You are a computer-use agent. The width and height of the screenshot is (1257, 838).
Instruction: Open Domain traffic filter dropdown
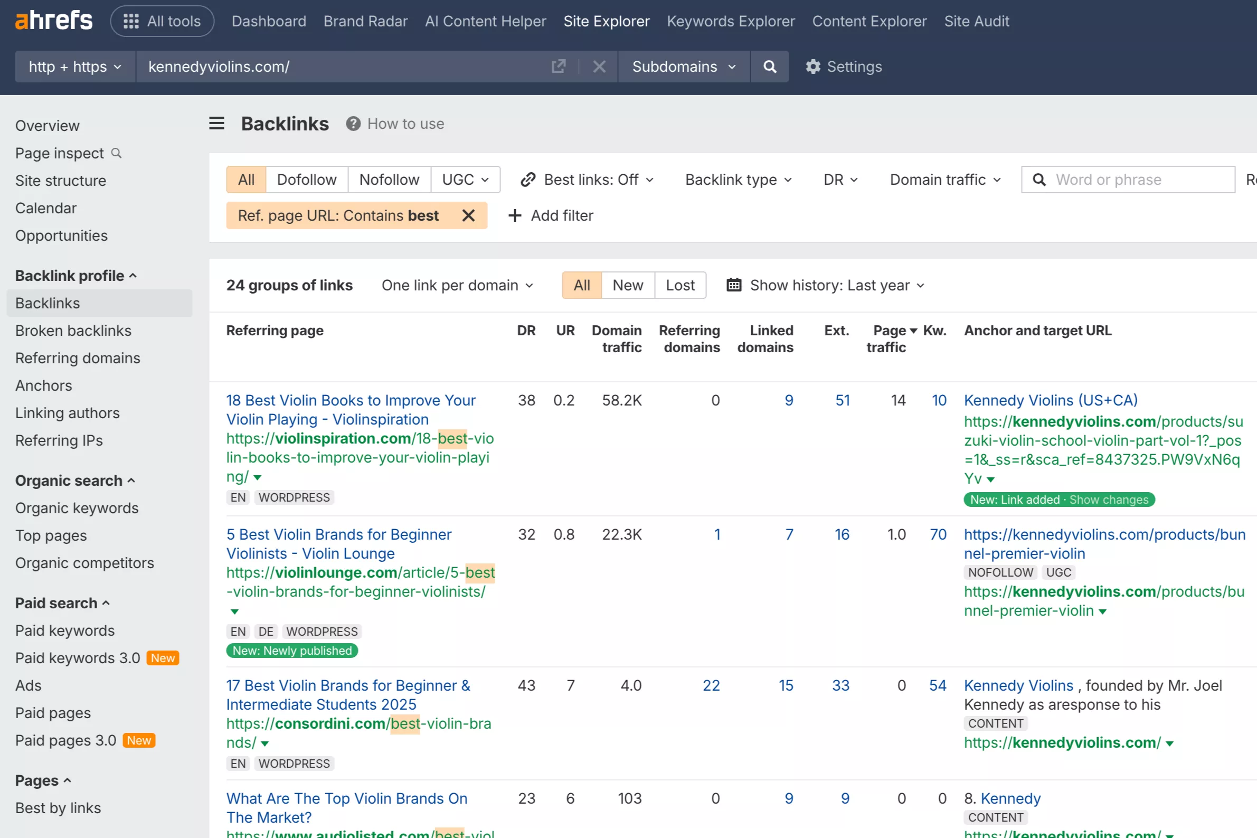click(x=946, y=180)
